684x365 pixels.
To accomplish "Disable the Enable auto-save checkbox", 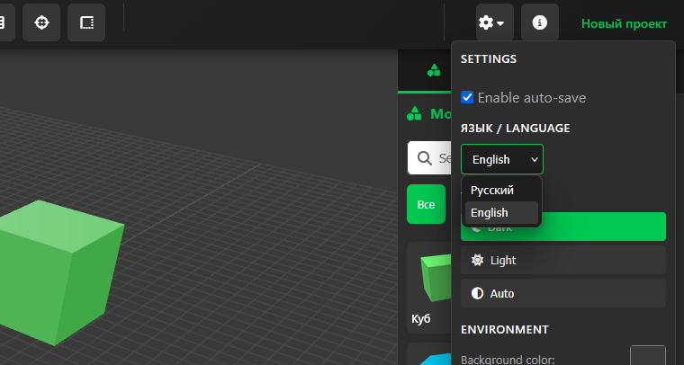I will [x=467, y=97].
